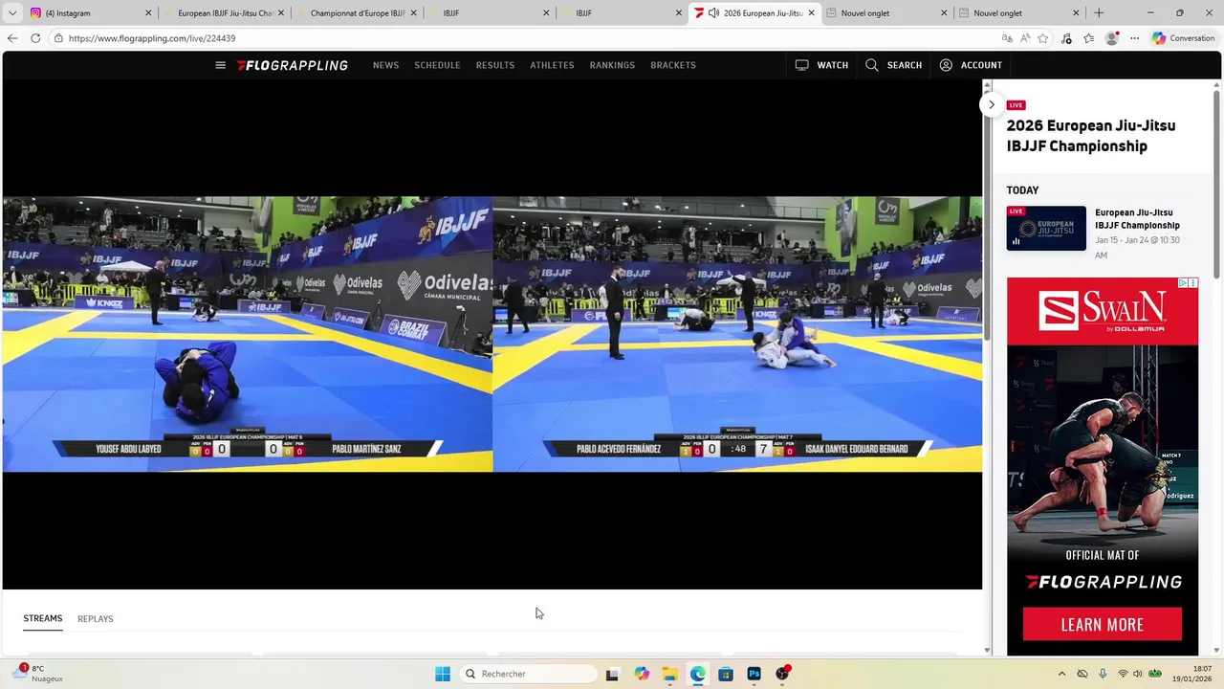Open the Windows Start menu
Screen dimensions: 1224x689
(442, 674)
